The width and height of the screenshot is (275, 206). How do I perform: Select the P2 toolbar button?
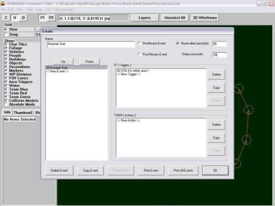51,18
